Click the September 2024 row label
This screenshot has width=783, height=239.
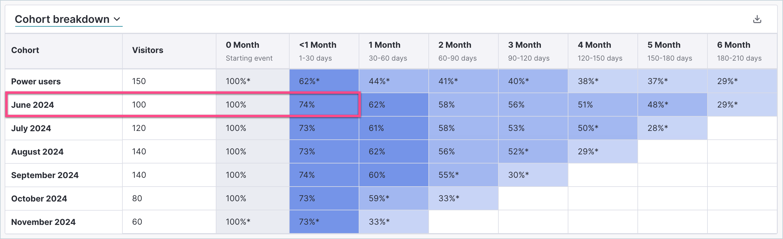coord(45,175)
